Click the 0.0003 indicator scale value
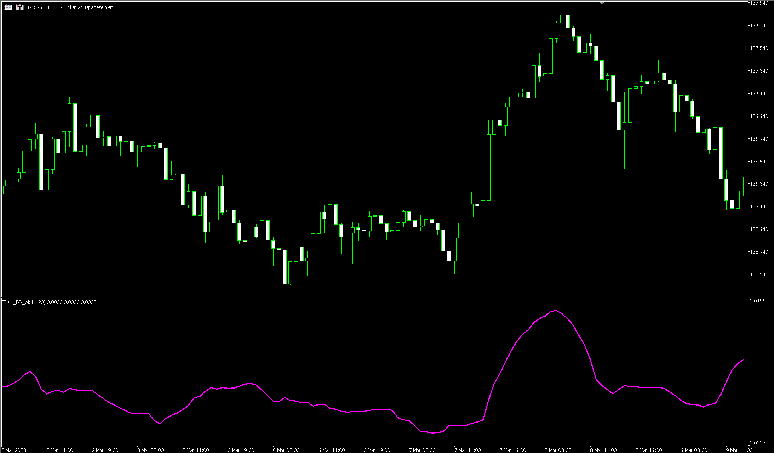 pyautogui.click(x=757, y=443)
